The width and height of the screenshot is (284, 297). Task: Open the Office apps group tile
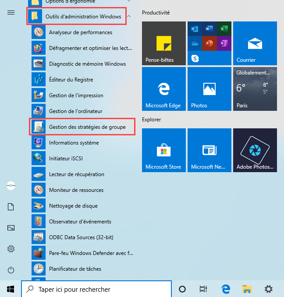pos(209,43)
